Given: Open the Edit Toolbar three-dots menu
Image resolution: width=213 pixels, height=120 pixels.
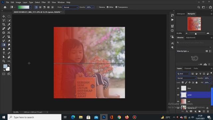Looking at the screenshot, I should pos(9,61).
